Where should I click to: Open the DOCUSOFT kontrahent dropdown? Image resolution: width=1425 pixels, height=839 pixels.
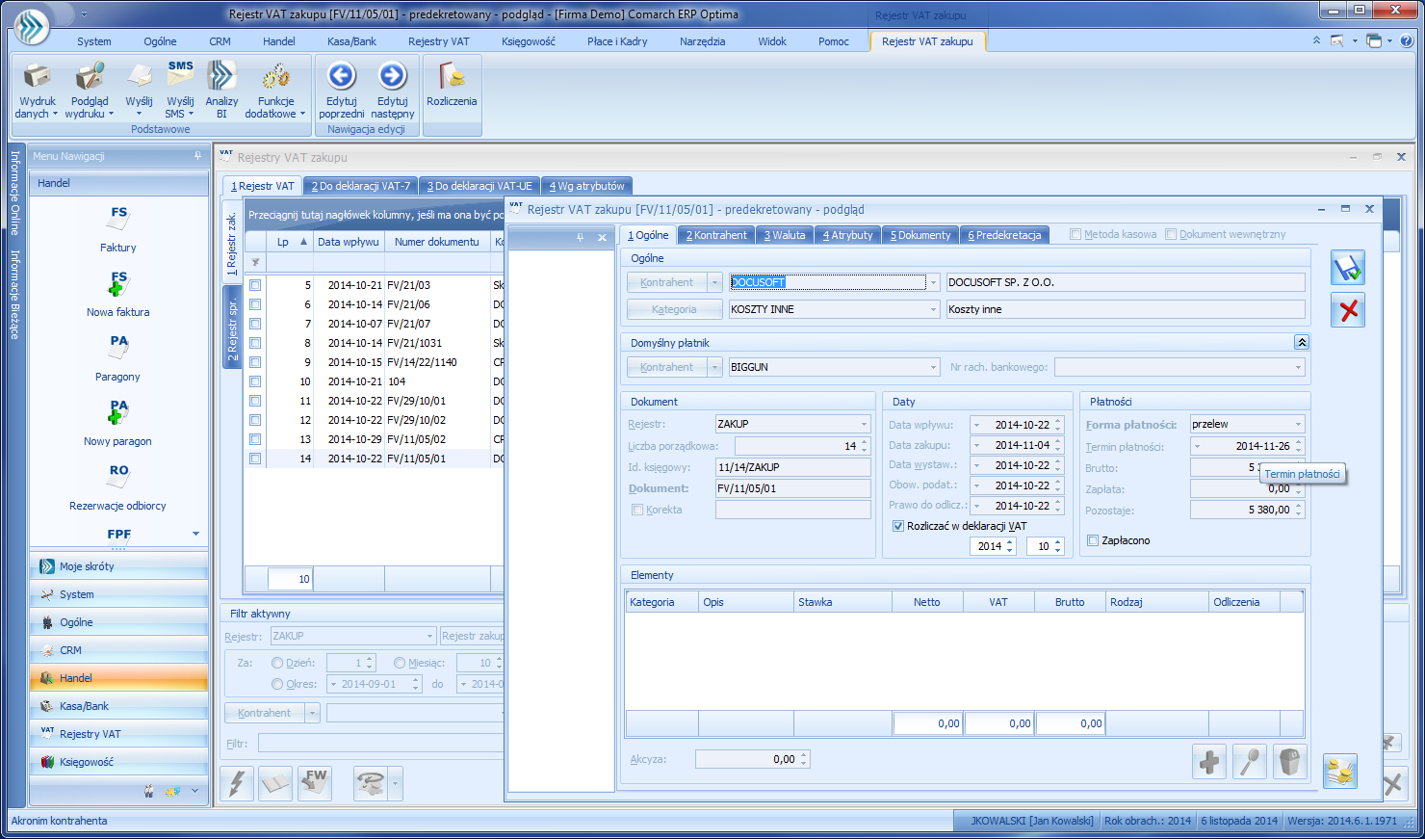click(933, 282)
